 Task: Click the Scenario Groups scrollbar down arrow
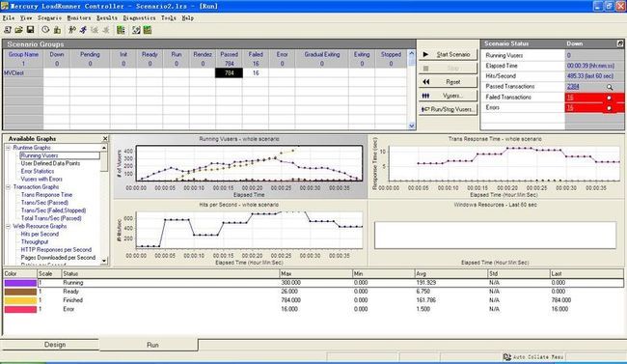412,126
